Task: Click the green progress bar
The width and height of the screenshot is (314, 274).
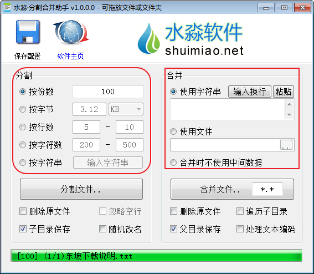Action: (156, 256)
